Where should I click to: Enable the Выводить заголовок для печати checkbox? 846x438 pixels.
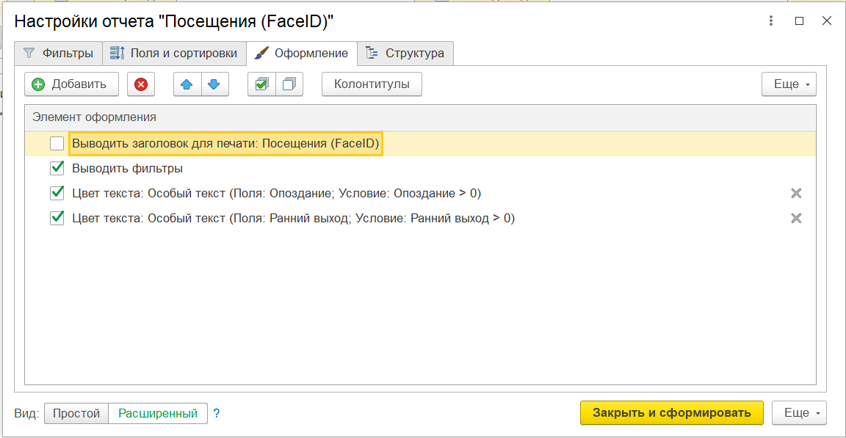(57, 144)
